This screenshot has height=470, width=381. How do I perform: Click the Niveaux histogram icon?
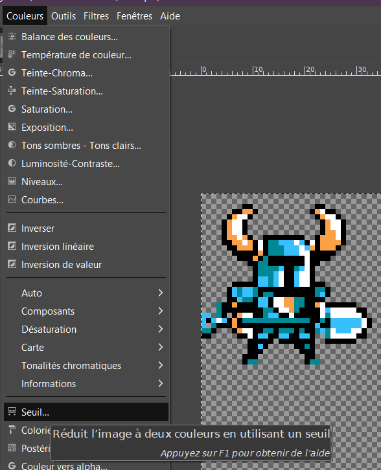point(12,181)
